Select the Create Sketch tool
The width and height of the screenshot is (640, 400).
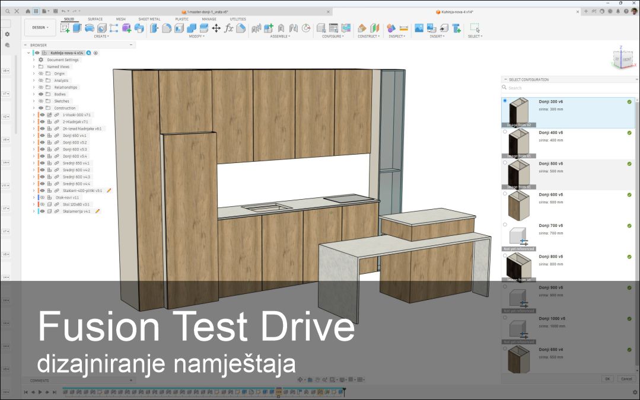click(64, 28)
